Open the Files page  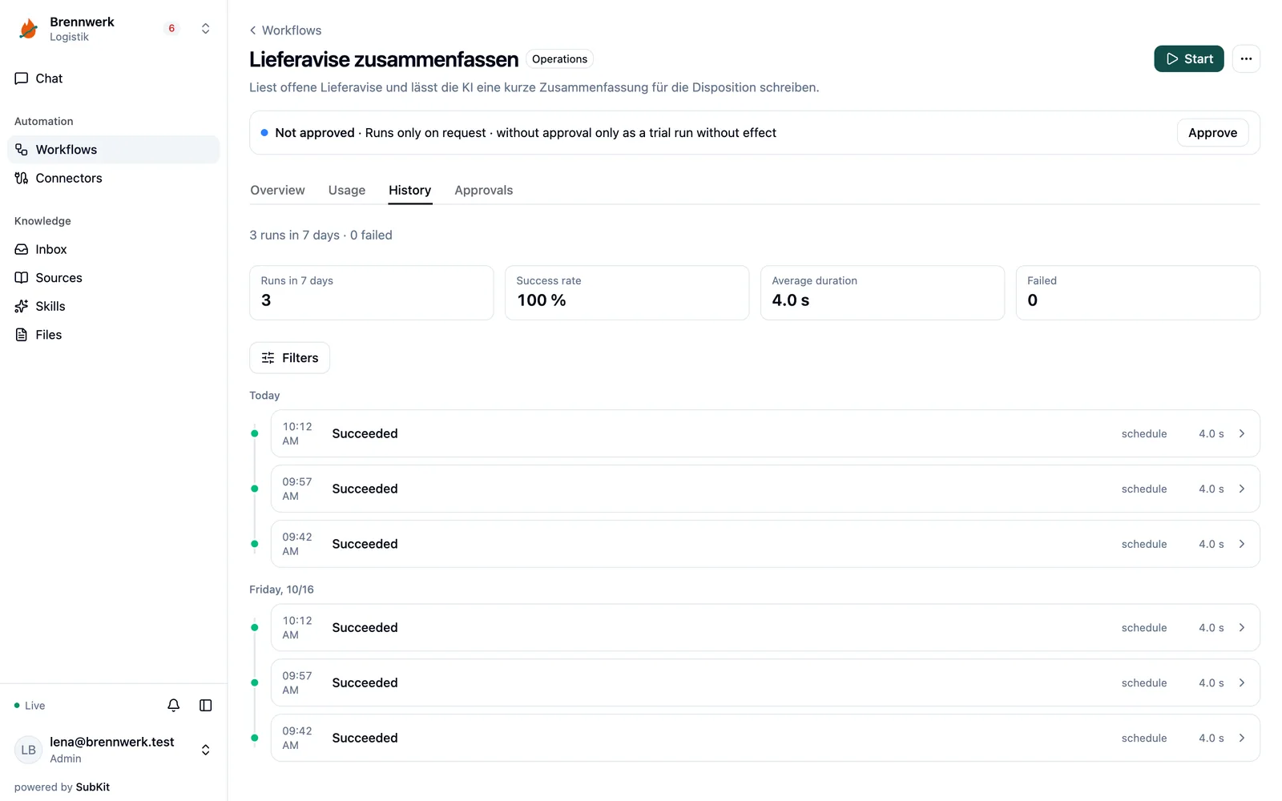click(113, 335)
